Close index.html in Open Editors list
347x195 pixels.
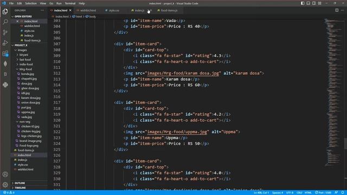(17, 21)
